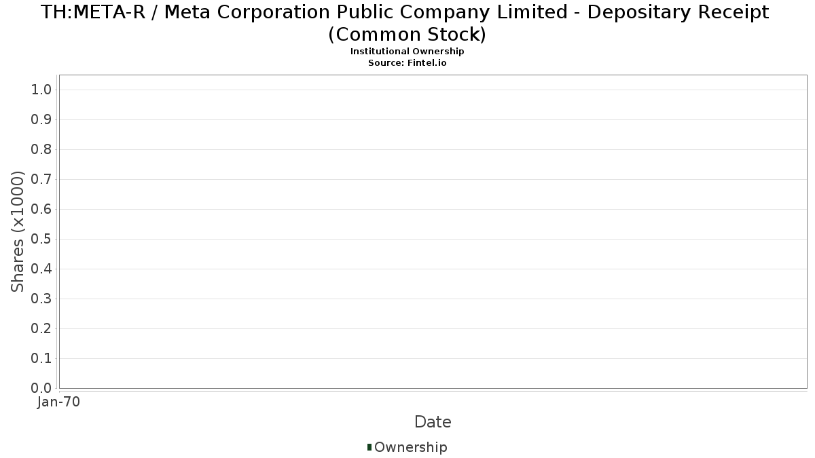Click the 0.0 y-axis tick label

42,388
